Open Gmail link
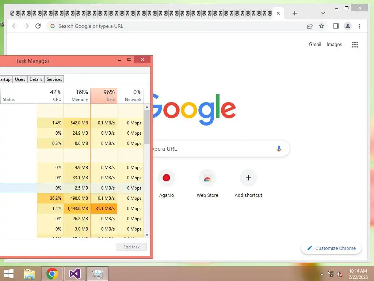 315,44
